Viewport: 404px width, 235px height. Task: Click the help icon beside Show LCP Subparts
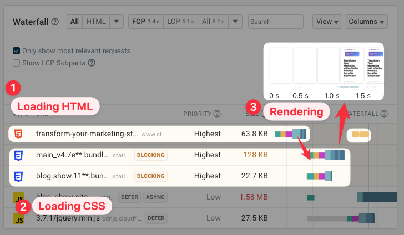pyautogui.click(x=92, y=63)
